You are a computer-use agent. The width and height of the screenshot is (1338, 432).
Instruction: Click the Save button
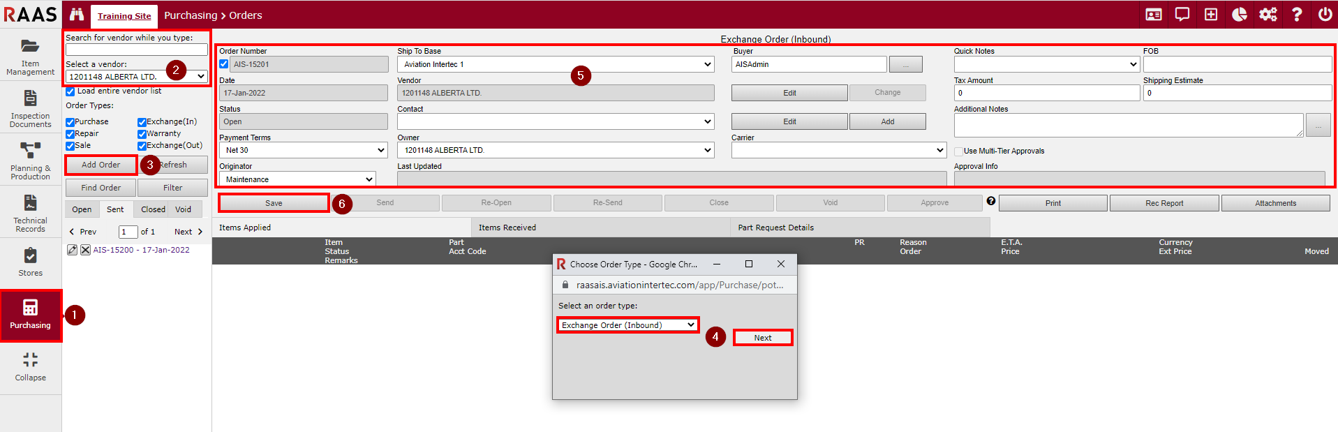click(x=274, y=203)
